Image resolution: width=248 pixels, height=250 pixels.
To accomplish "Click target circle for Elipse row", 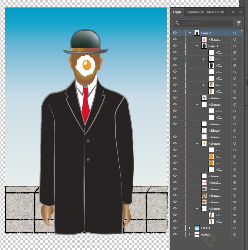I will (x=235, y=130).
